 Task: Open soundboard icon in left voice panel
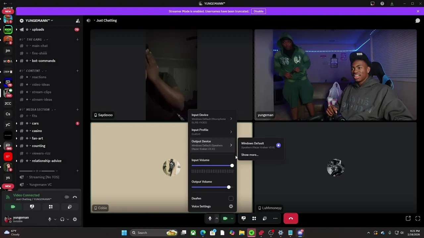coord(70,207)
